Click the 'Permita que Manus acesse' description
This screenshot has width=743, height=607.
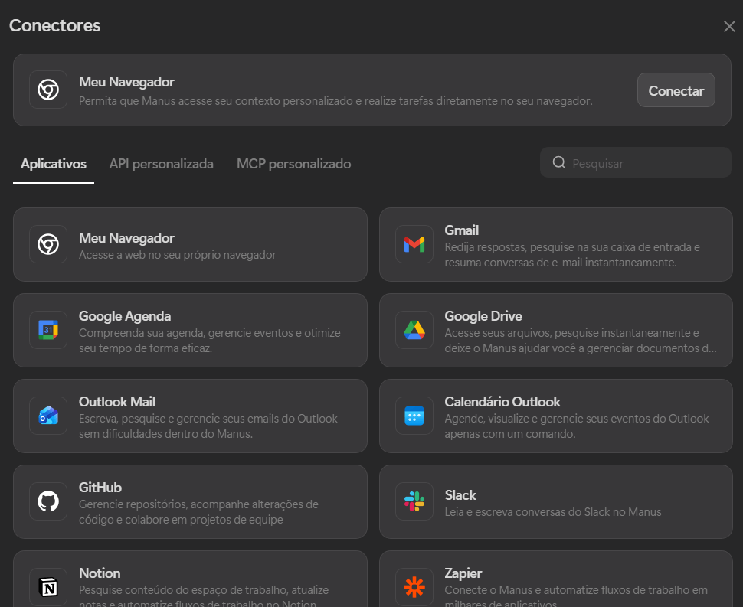(335, 101)
